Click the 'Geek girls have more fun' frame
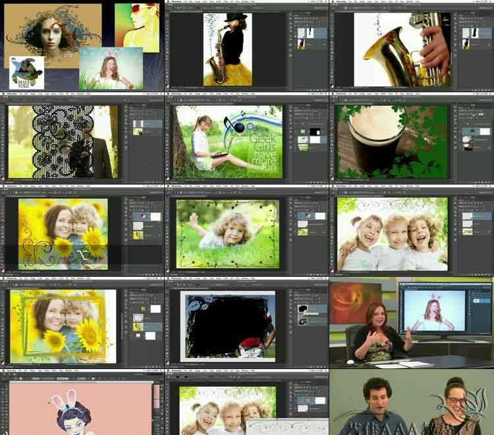Image resolution: width=494 pixels, height=435 pixels. pos(227,142)
